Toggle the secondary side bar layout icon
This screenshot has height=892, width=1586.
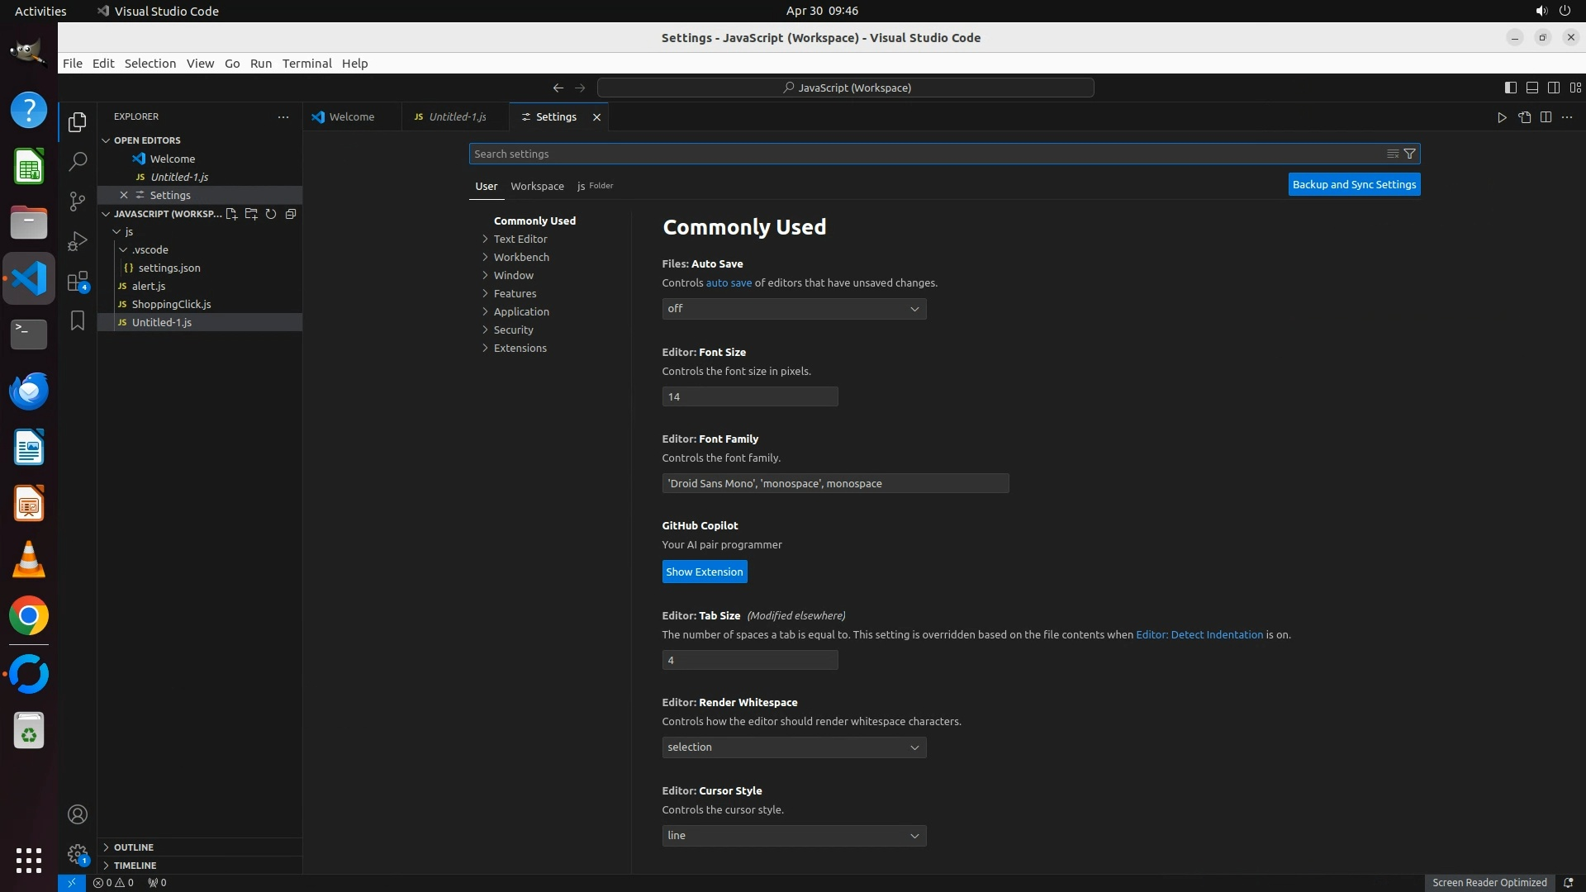1553,88
